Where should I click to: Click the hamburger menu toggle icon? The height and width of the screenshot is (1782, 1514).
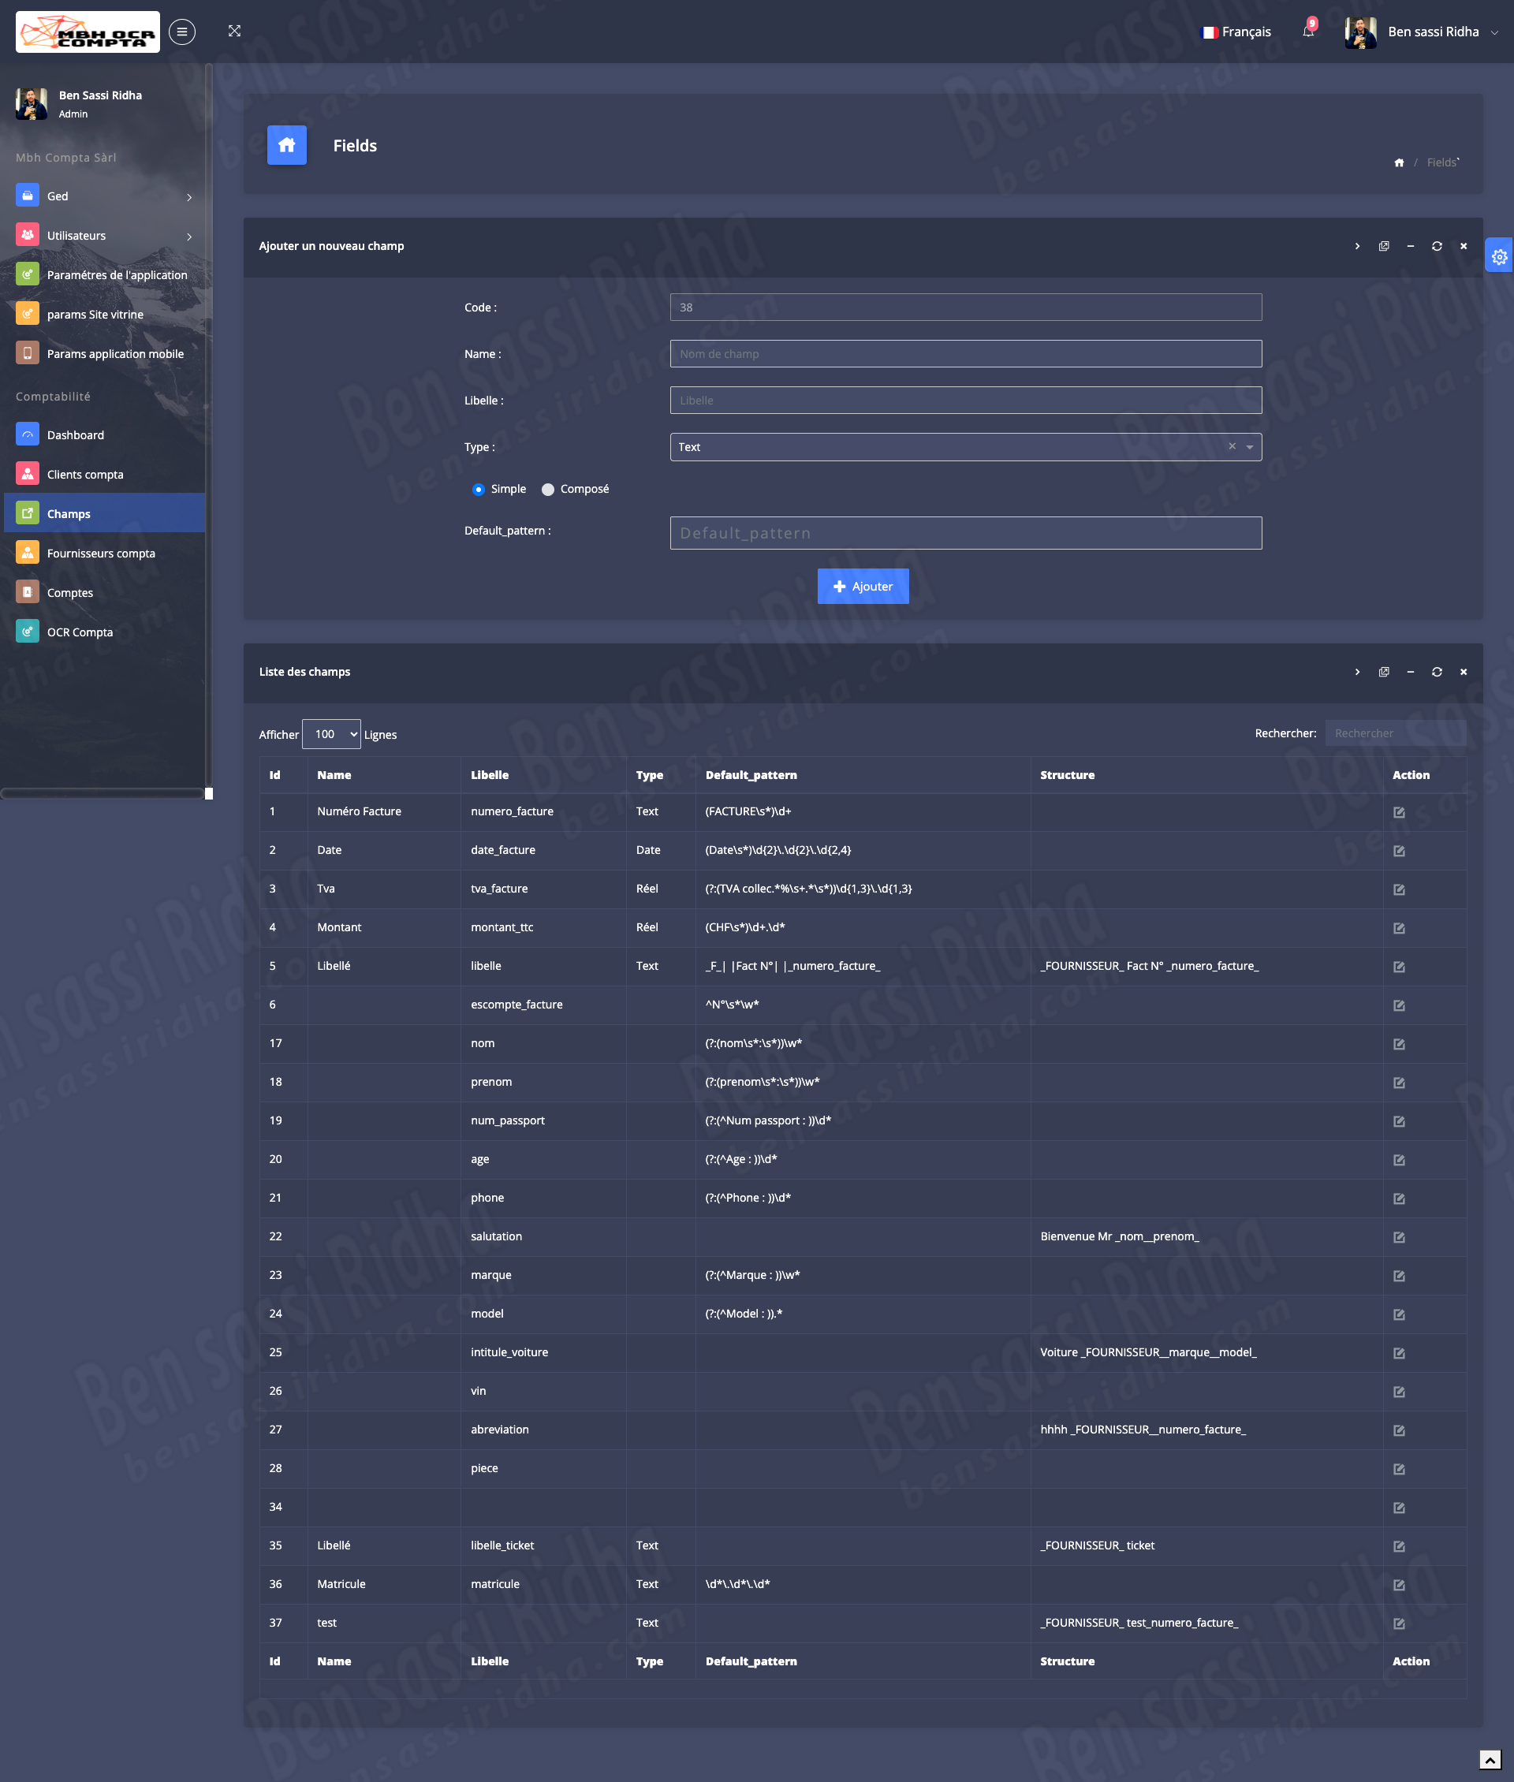tap(182, 32)
